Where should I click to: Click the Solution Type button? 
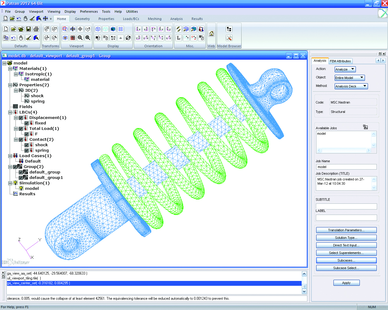tap(346, 238)
